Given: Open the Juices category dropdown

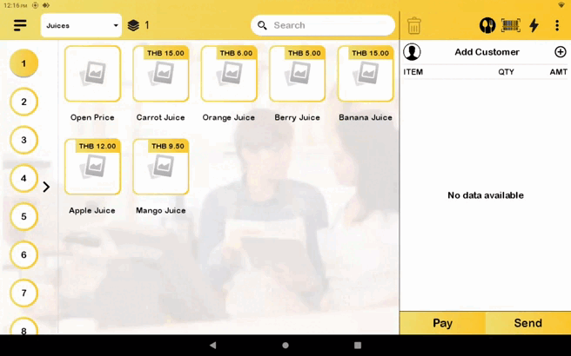Looking at the screenshot, I should (81, 26).
